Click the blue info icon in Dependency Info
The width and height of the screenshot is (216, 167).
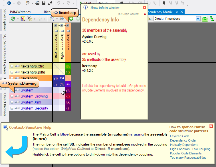click(x=85, y=7)
